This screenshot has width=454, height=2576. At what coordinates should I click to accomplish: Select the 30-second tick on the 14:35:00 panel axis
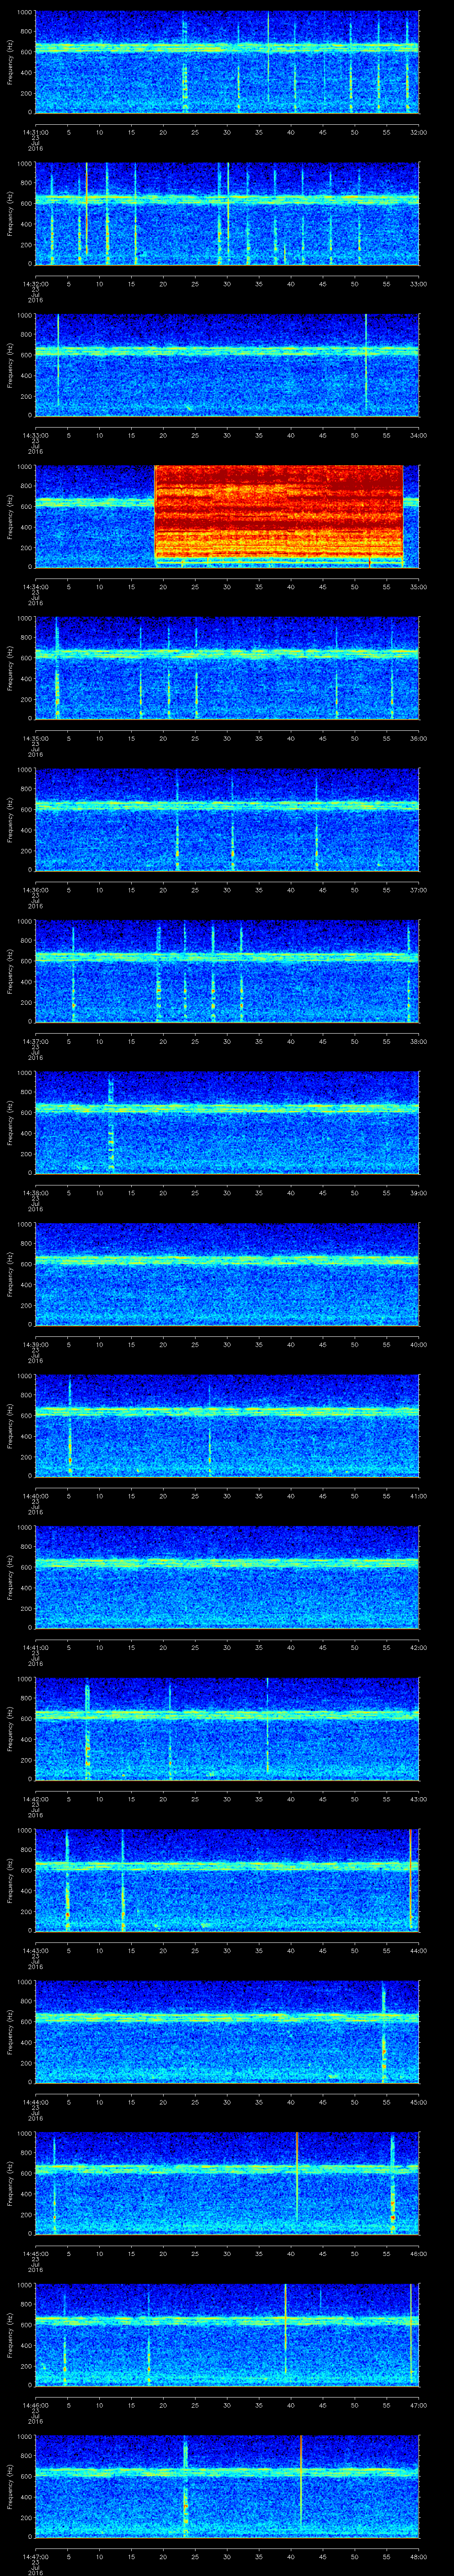pyautogui.click(x=227, y=738)
